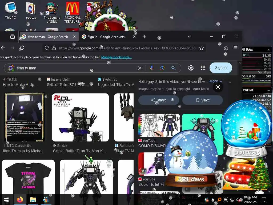Open the Manage bookmarks link
Viewport: 273px width, 205px height.
[117, 57]
